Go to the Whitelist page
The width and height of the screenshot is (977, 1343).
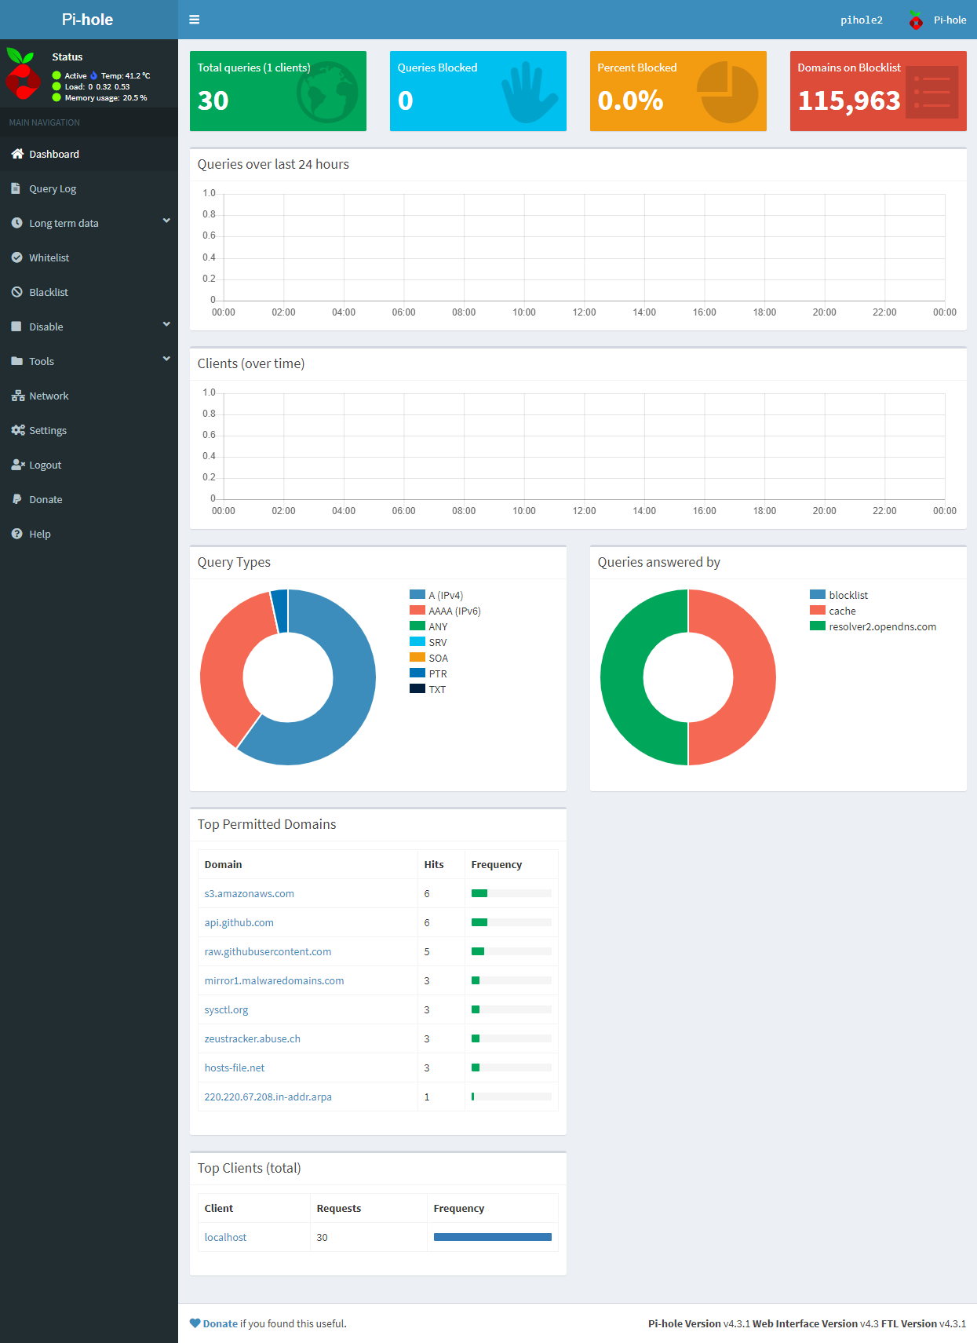89,257
